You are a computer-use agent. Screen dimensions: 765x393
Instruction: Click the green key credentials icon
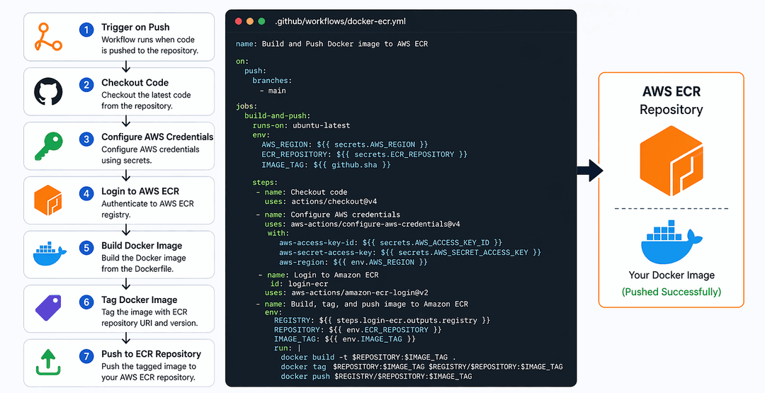(48, 146)
